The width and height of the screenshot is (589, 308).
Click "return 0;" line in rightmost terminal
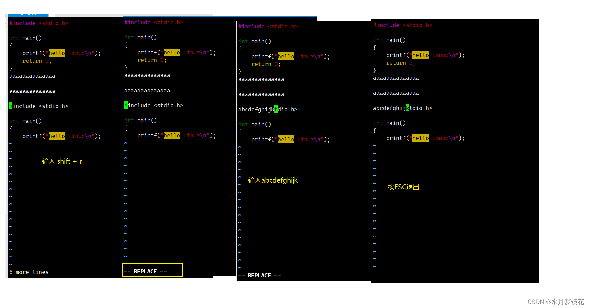tap(401, 63)
